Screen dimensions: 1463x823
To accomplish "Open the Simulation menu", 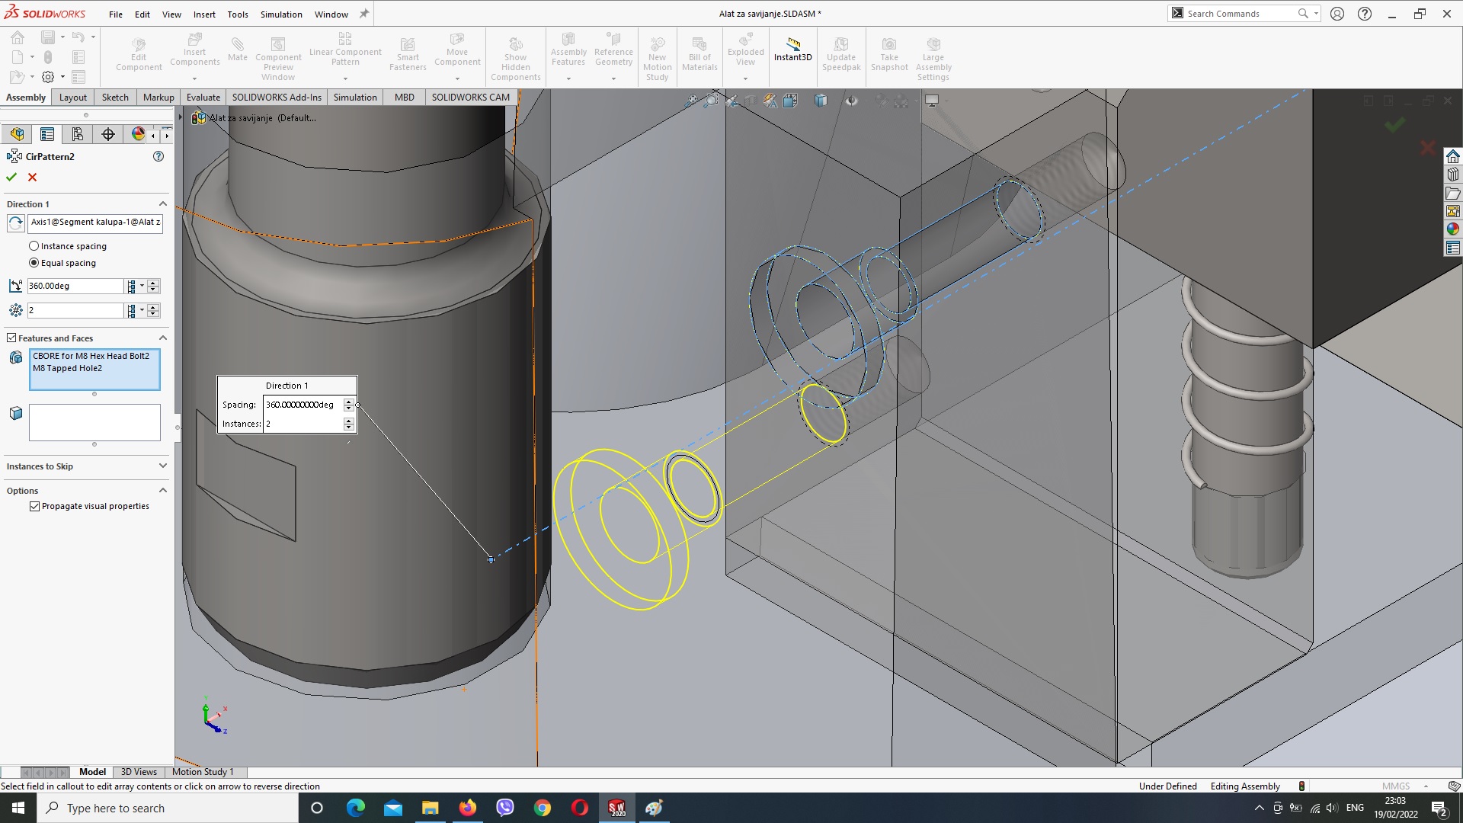I will coord(280,13).
